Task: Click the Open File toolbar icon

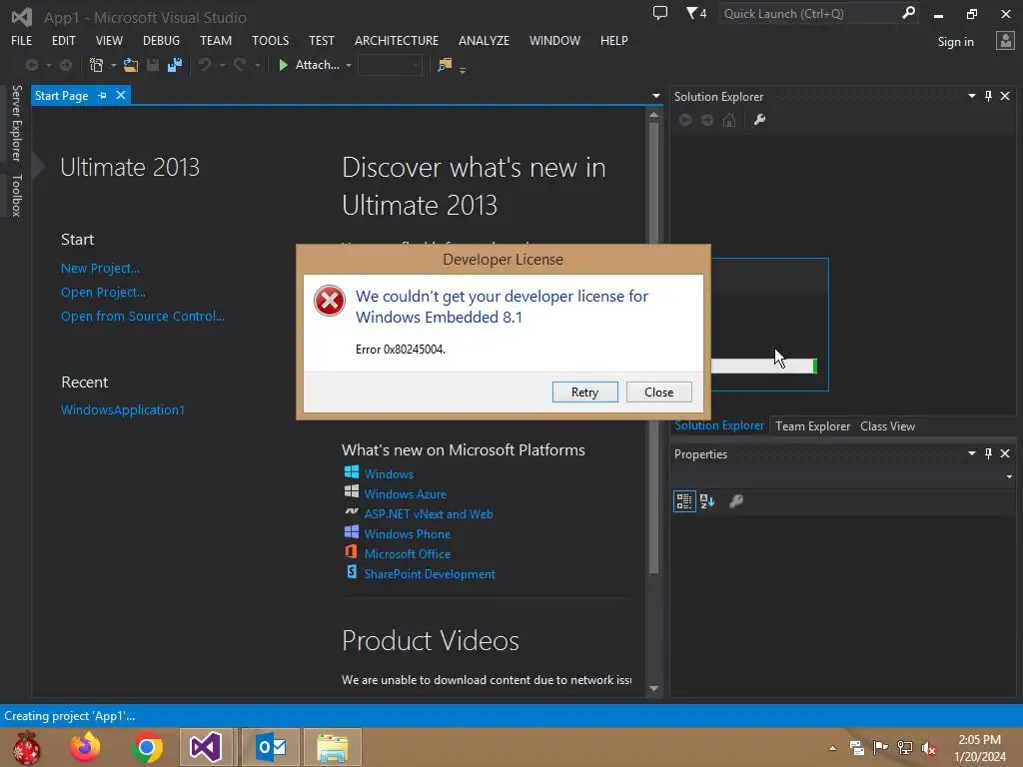Action: 131,65
